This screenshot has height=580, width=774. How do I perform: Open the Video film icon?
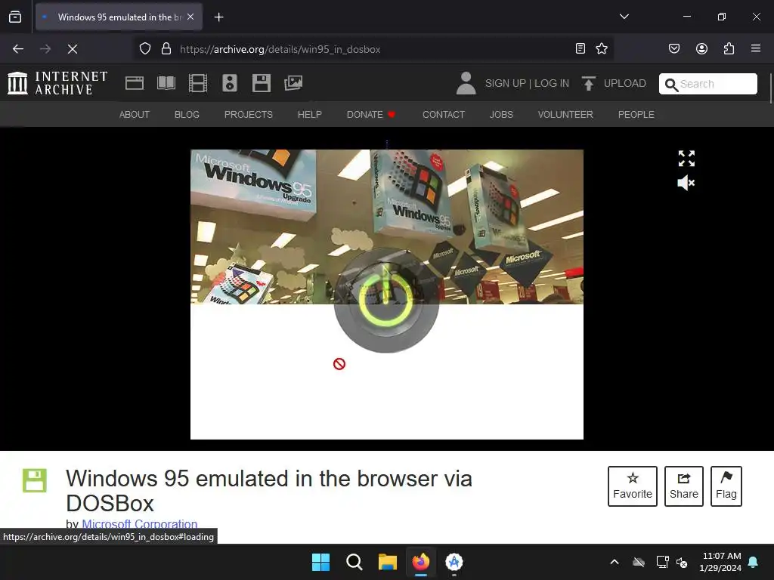(198, 83)
